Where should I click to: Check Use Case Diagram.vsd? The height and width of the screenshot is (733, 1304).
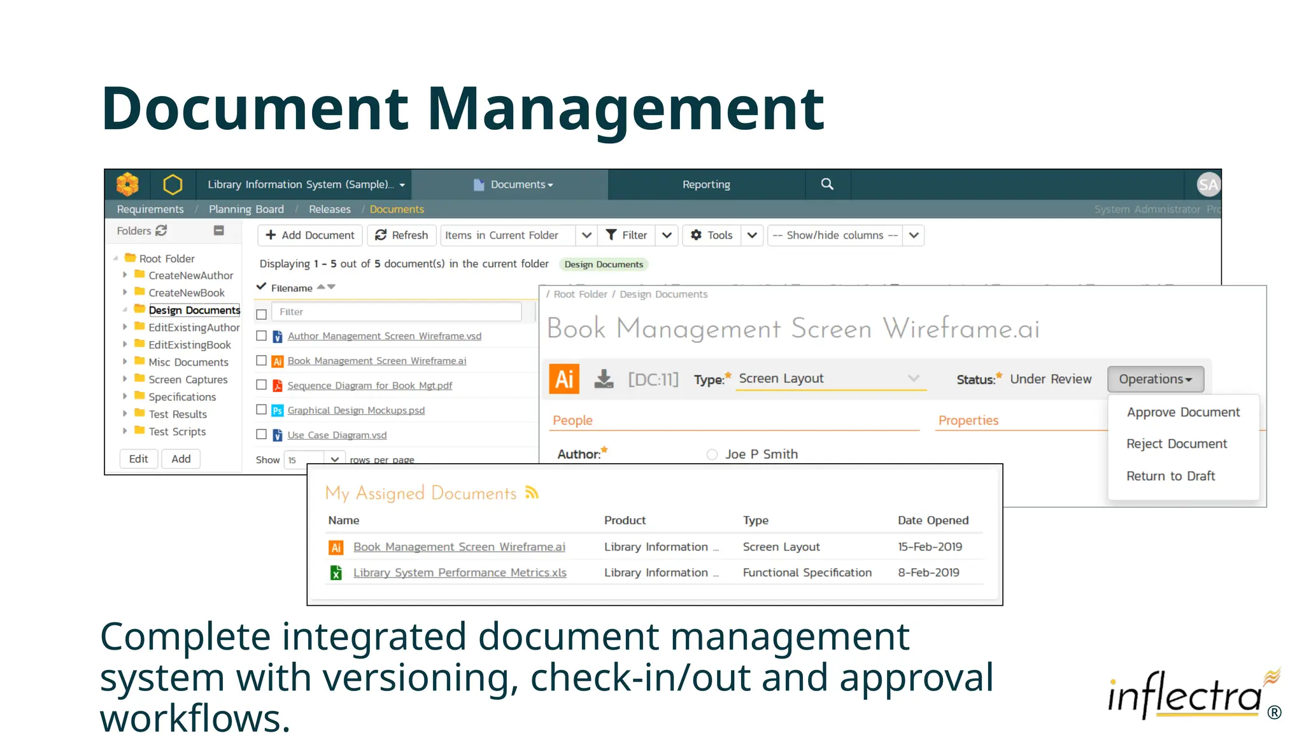pos(261,434)
